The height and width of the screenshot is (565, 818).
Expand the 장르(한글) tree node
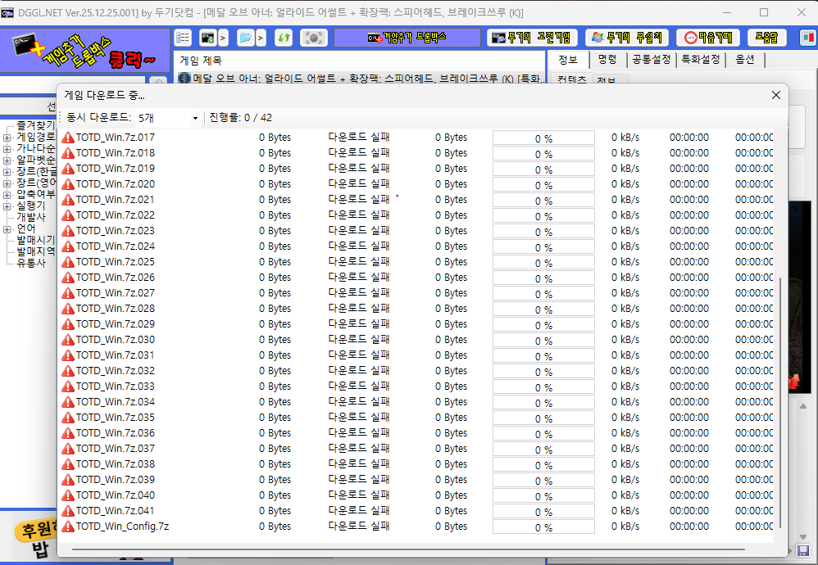coord(7,172)
